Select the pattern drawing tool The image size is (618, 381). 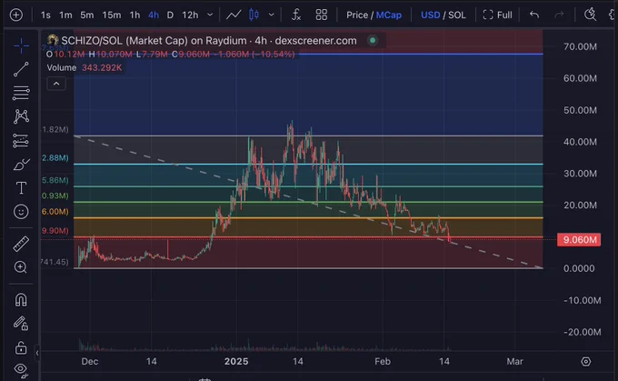click(x=21, y=116)
